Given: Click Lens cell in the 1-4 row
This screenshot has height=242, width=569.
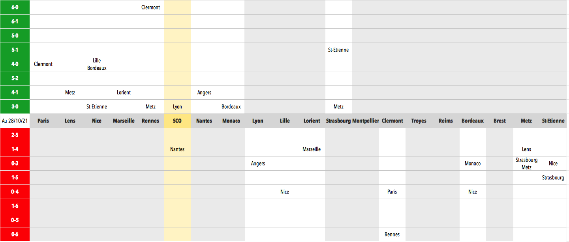Looking at the screenshot, I should [x=526, y=149].
